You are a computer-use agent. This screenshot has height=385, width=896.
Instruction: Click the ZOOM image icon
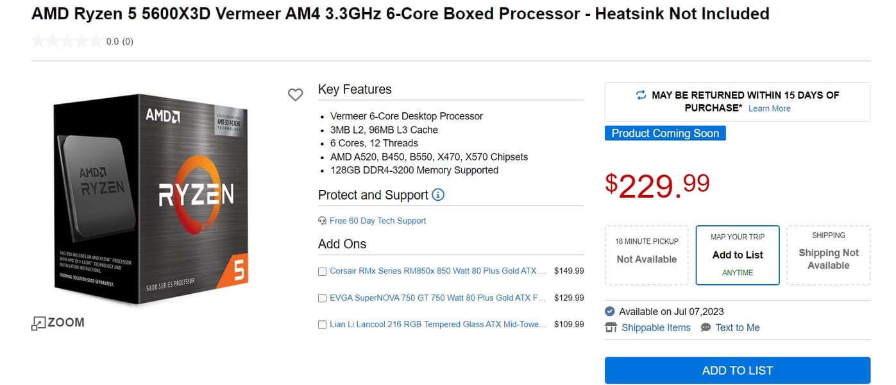click(38, 323)
